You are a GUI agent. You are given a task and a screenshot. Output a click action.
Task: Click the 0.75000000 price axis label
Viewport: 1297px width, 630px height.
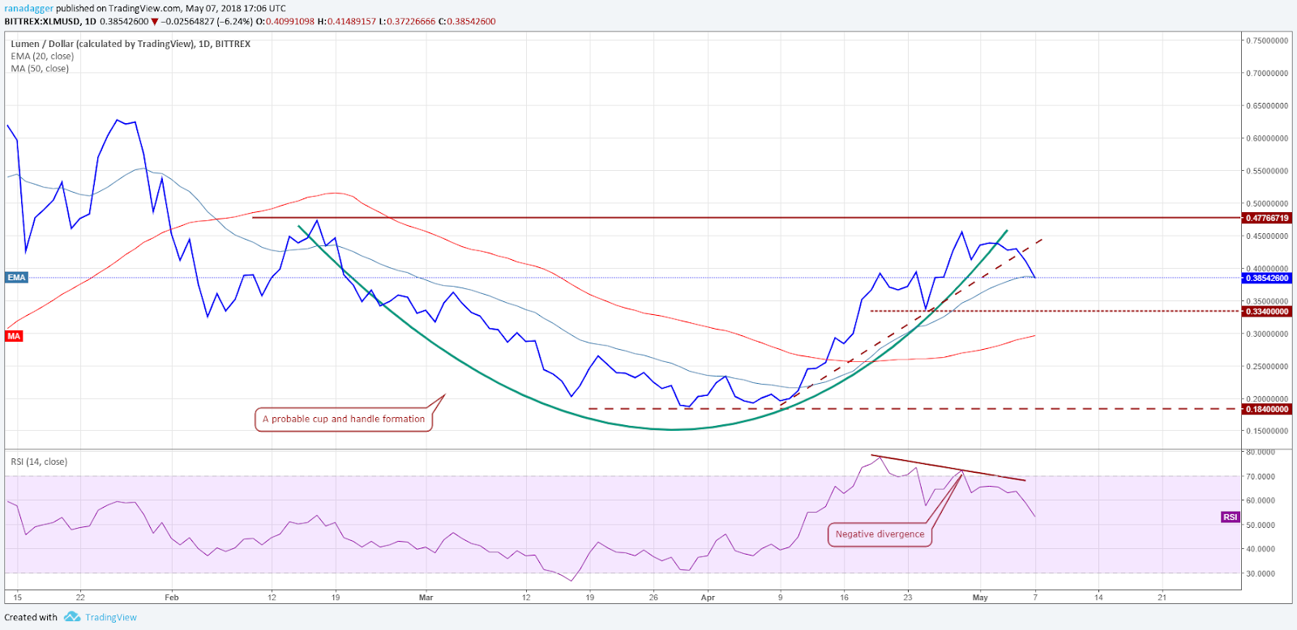click(1267, 40)
